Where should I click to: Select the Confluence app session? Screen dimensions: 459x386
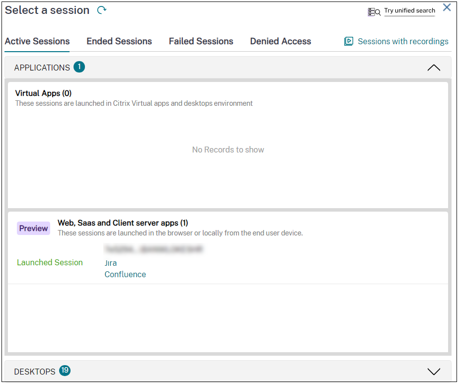tap(125, 275)
